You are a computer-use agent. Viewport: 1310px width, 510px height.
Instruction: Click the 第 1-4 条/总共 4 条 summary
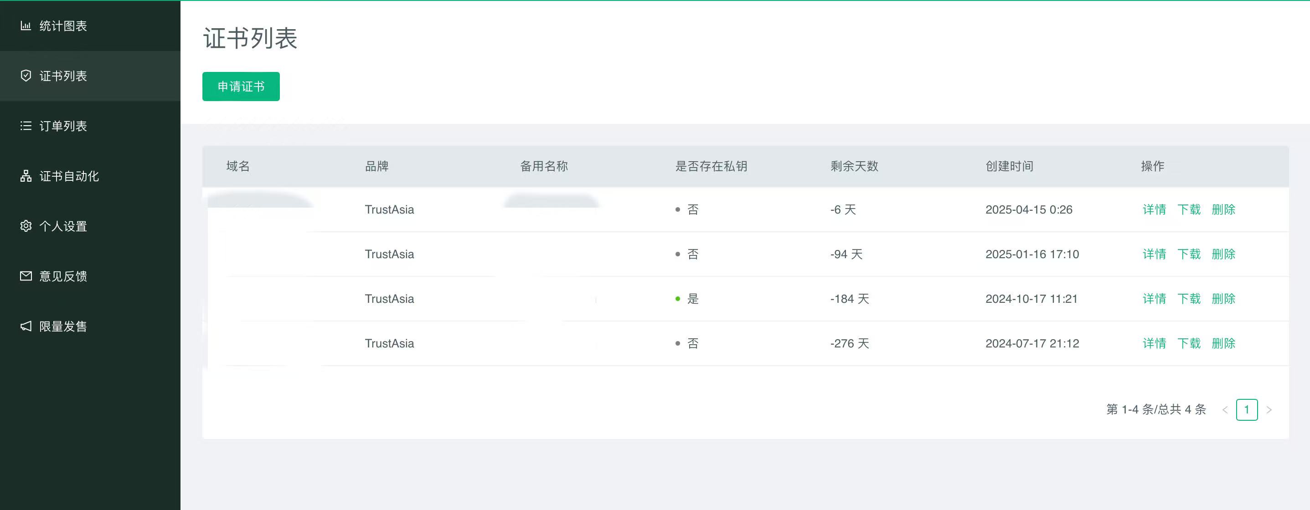coord(1156,409)
